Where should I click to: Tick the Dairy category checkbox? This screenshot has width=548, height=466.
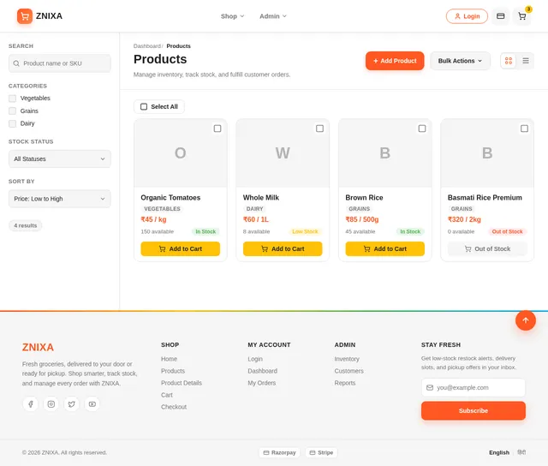click(x=12, y=123)
